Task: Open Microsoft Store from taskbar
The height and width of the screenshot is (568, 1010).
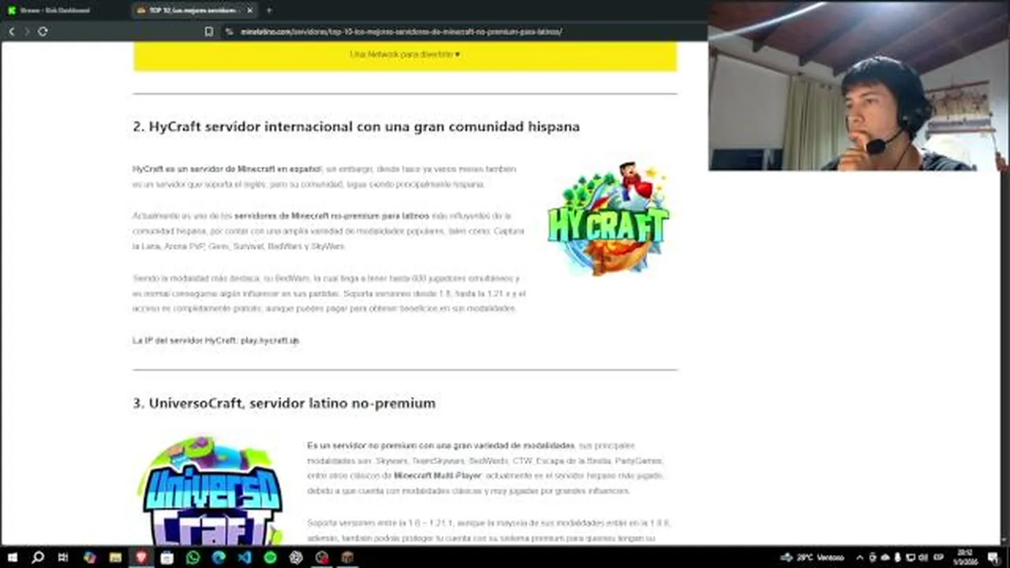Action: (166, 557)
